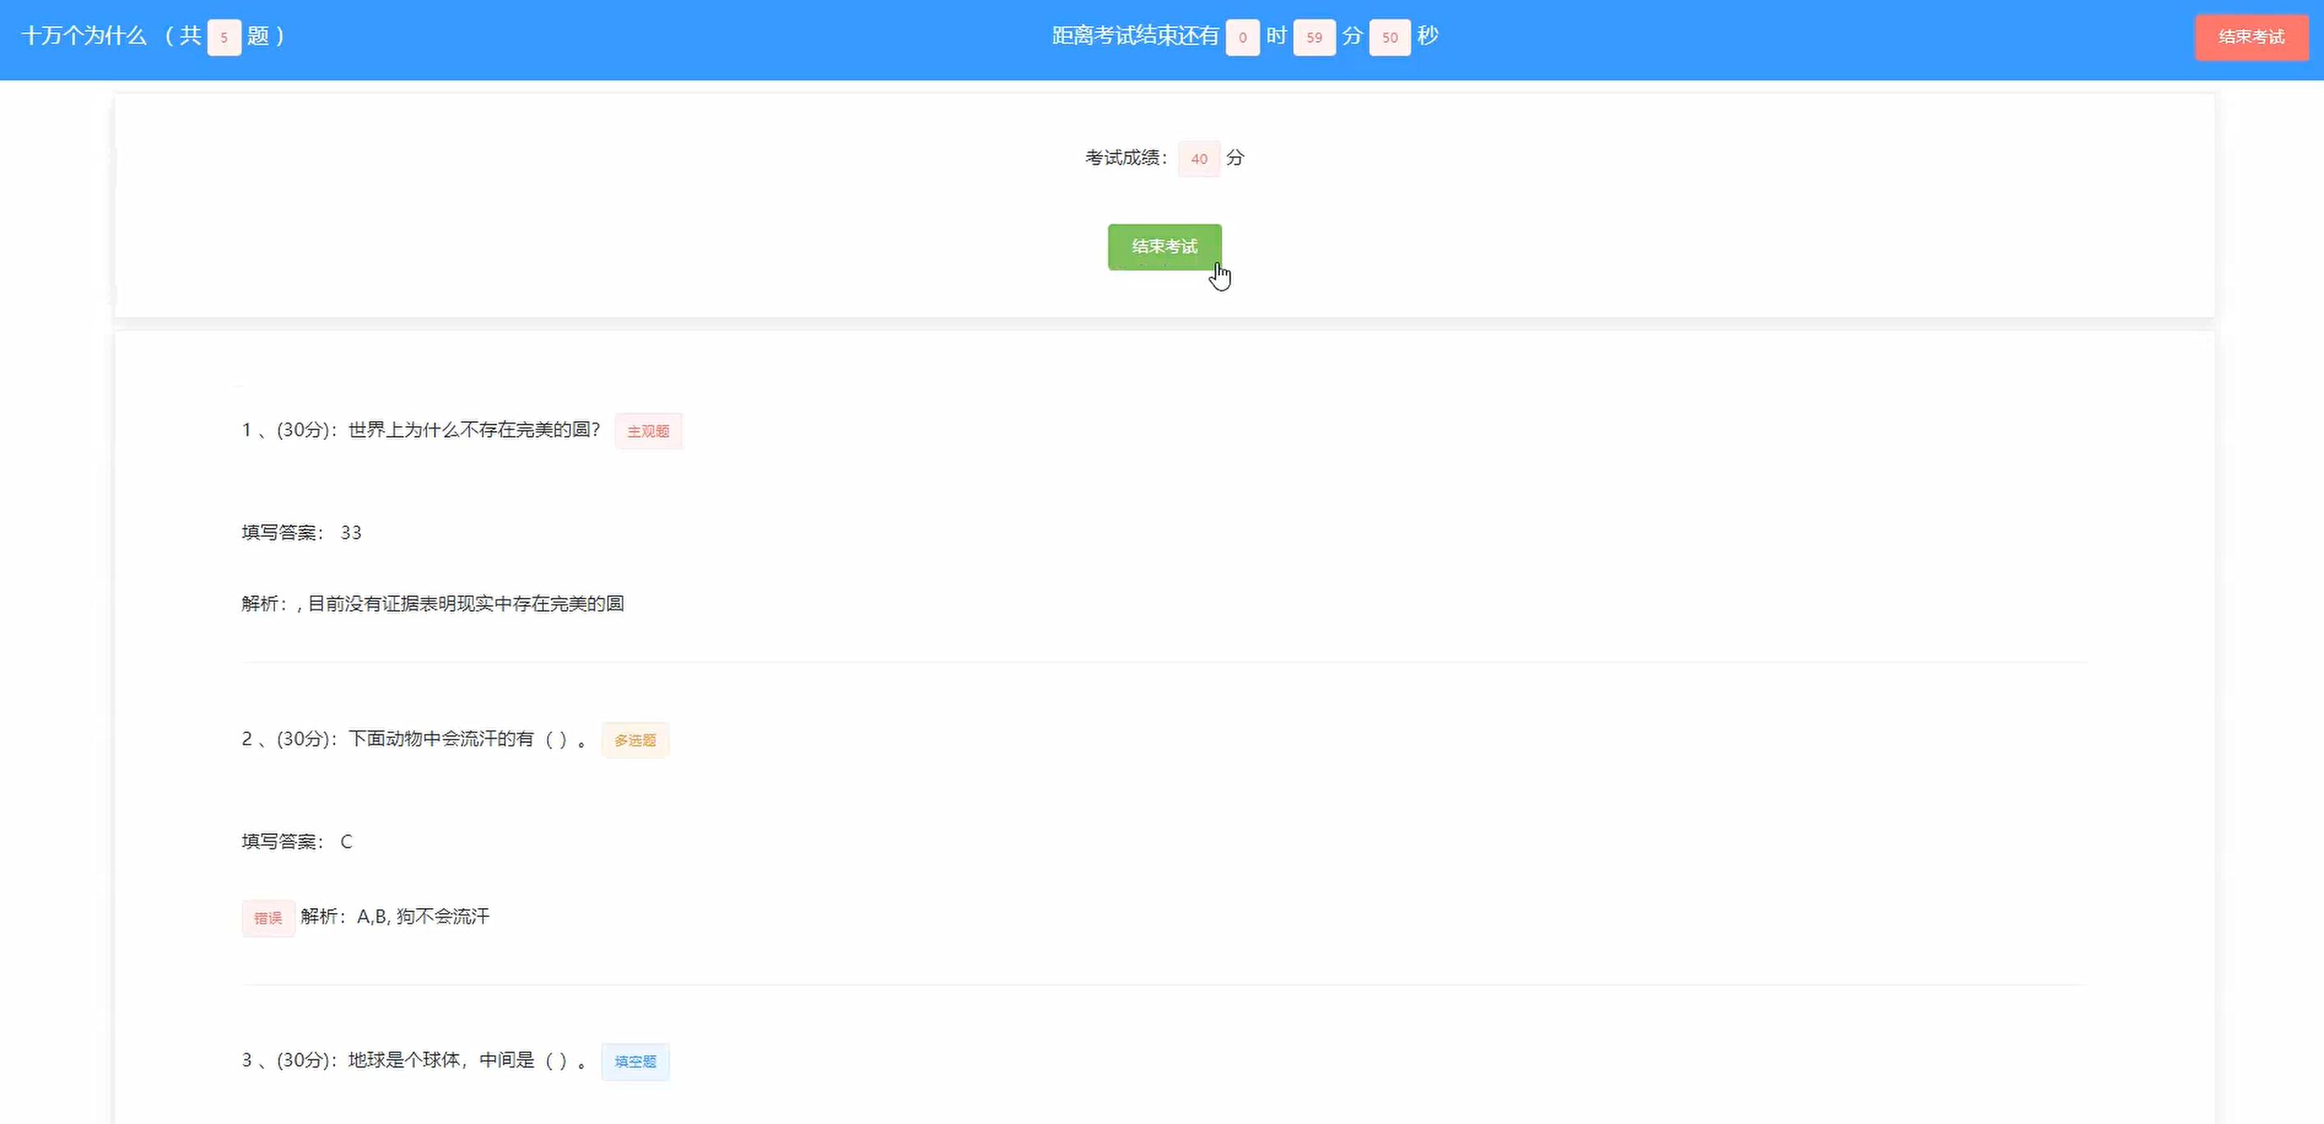Click question 3 text 地球是个球体

(x=404, y=1060)
